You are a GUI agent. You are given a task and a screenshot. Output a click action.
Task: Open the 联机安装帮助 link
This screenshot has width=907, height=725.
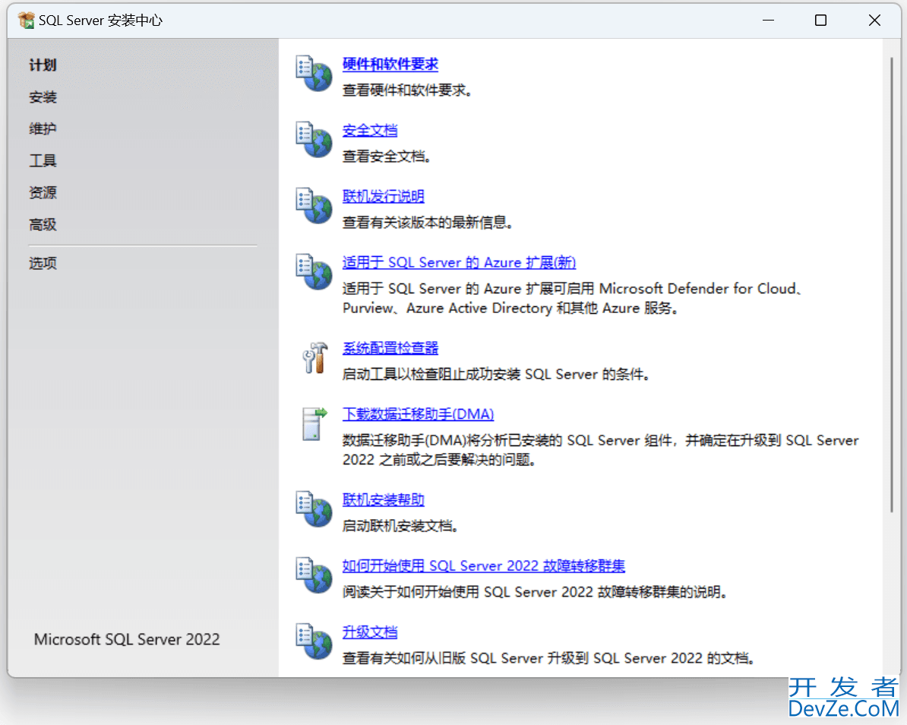[383, 499]
